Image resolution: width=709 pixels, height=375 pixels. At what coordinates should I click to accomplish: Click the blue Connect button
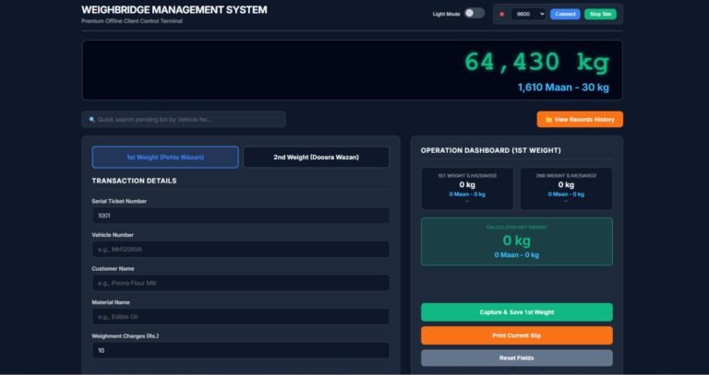[565, 14]
